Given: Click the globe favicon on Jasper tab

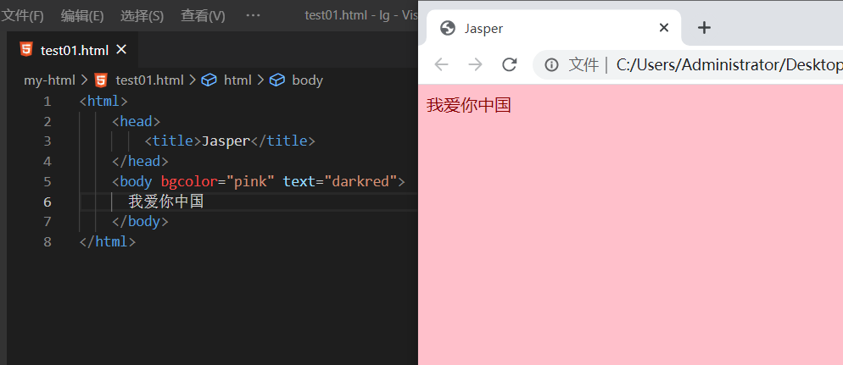Looking at the screenshot, I should [448, 28].
